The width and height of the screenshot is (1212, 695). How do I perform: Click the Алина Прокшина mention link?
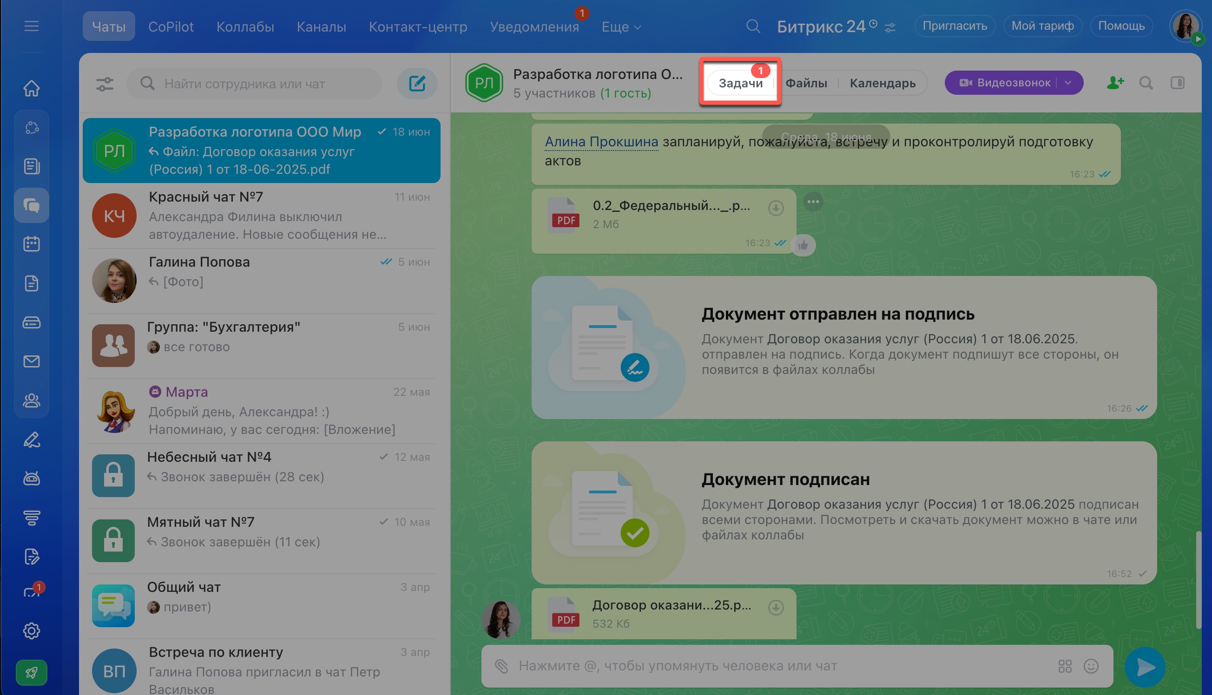click(x=601, y=141)
